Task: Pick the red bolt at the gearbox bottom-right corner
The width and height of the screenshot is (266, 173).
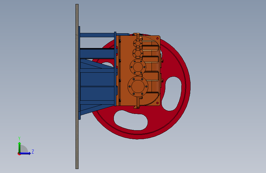Action: coord(157,103)
